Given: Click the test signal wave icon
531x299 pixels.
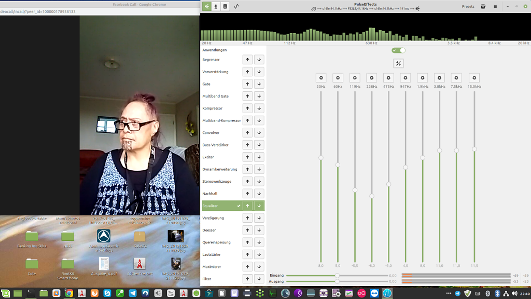Looking at the screenshot, I should [x=236, y=6].
